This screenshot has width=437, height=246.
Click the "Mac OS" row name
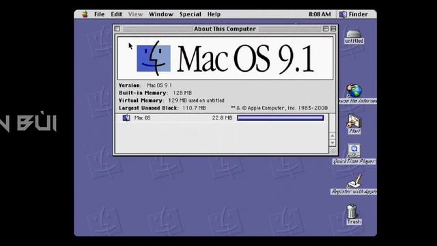click(142, 118)
